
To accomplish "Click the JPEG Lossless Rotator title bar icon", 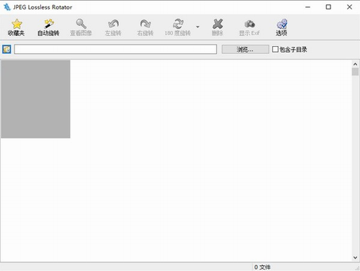I will click(x=7, y=7).
